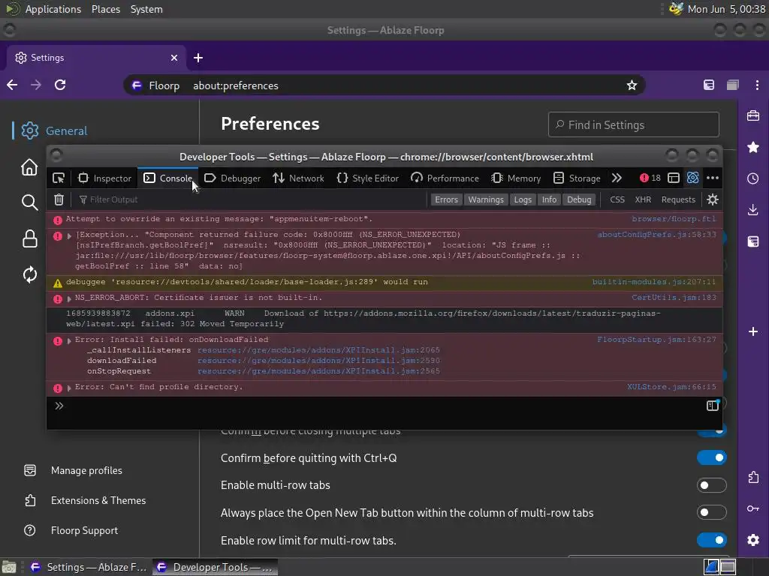
Task: Toggle the sidebar view toolbar icon
Action: click(x=709, y=85)
